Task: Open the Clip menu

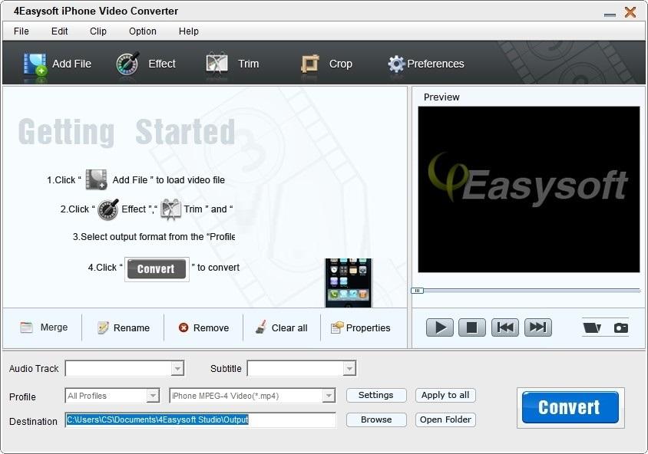Action: click(x=98, y=31)
